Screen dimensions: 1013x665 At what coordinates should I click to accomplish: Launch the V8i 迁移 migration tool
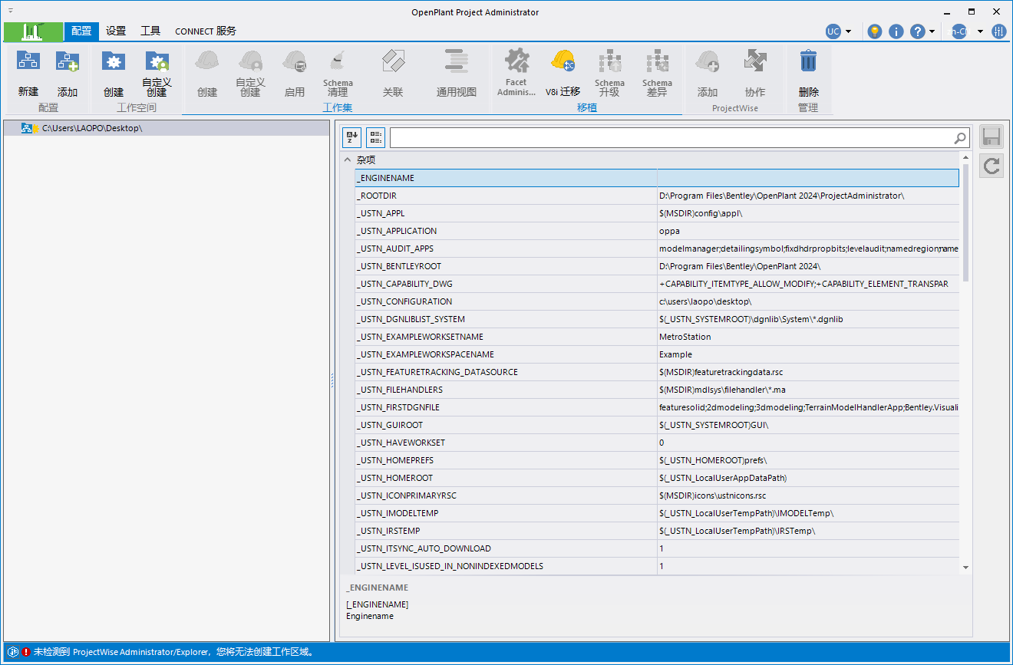click(563, 73)
